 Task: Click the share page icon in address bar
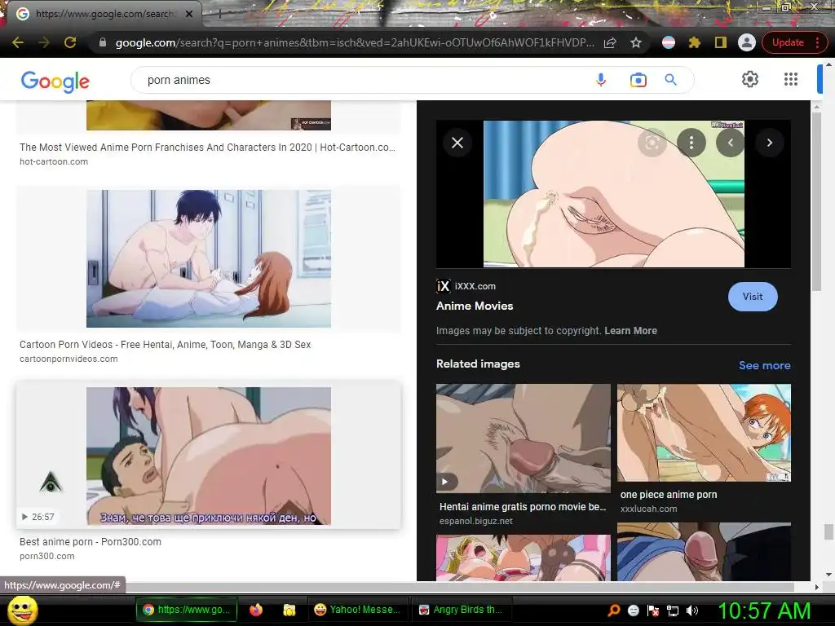(x=610, y=42)
